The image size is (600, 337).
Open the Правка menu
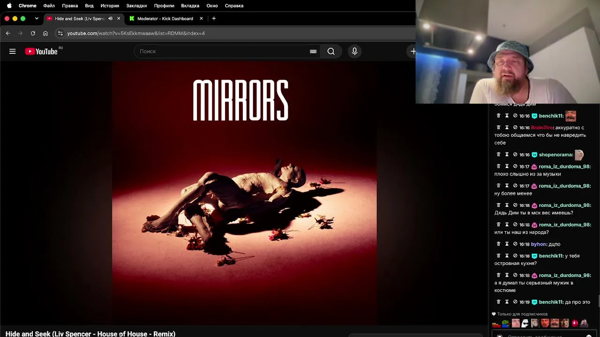[70, 6]
